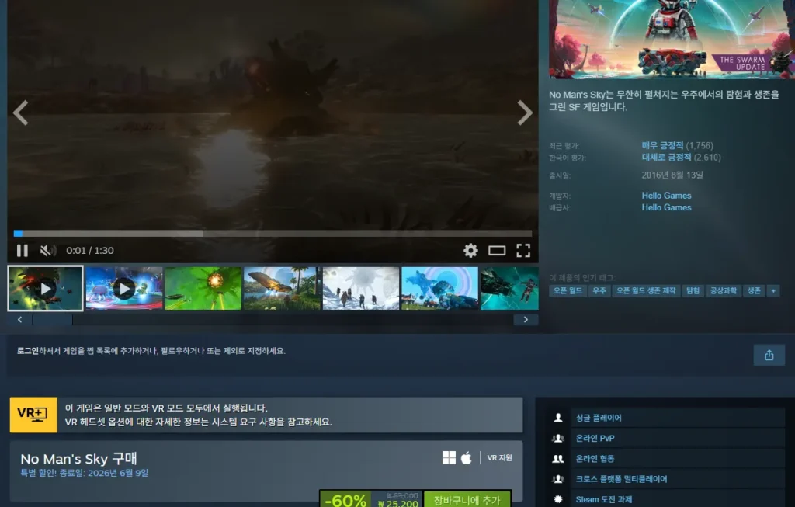Click the online PvP icon

[x=558, y=438]
